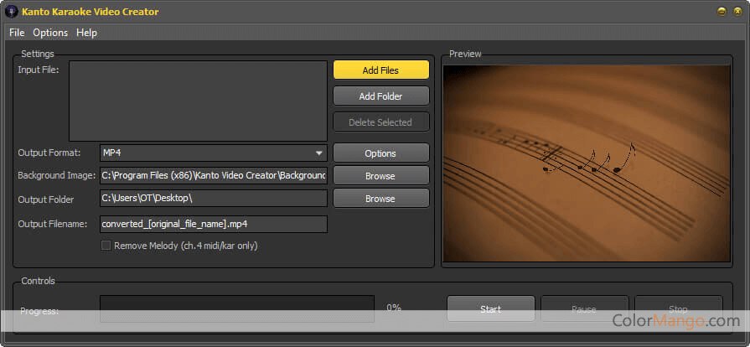Open Options next to Output Format
750x347 pixels.
(380, 153)
